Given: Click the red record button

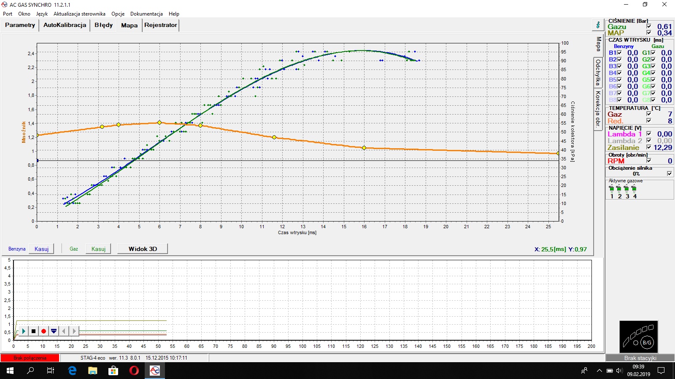Looking at the screenshot, I should (x=43, y=331).
